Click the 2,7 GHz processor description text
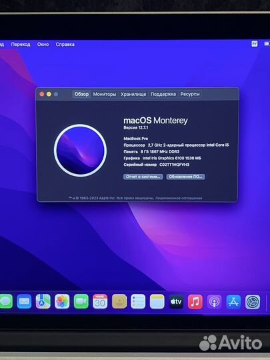 [188, 145]
